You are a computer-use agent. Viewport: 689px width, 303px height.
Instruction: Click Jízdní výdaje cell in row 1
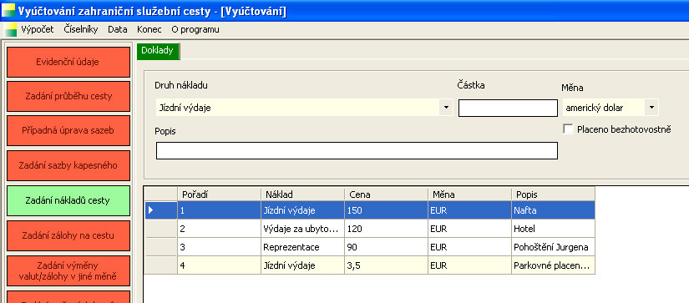tap(303, 210)
